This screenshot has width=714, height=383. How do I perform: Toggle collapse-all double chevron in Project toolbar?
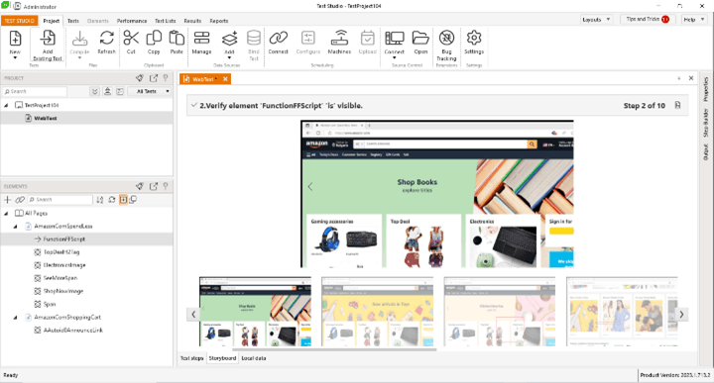[x=95, y=91]
